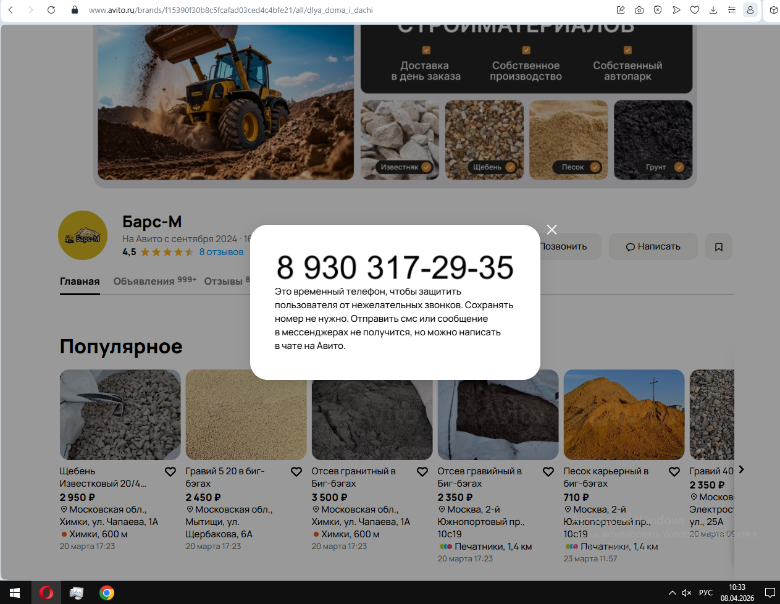Open Песок карьерный в биг-бэгах listing
The image size is (780, 604).
pyautogui.click(x=606, y=477)
